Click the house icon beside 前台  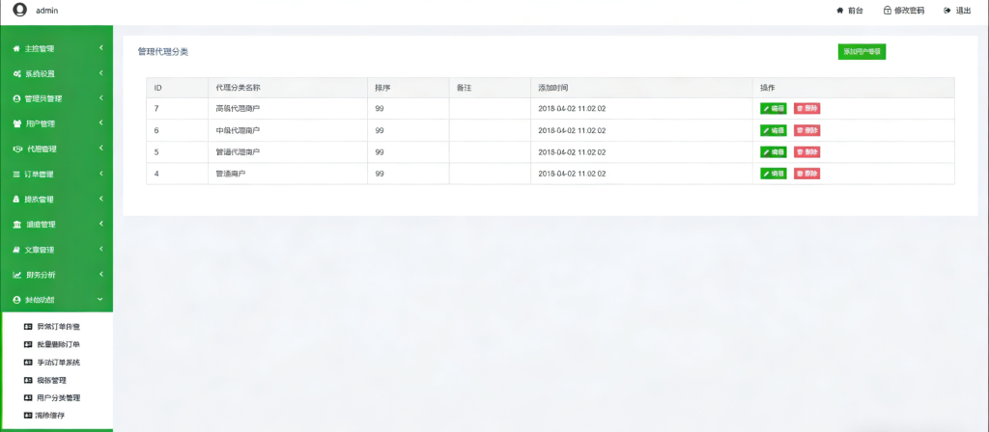[x=839, y=10]
